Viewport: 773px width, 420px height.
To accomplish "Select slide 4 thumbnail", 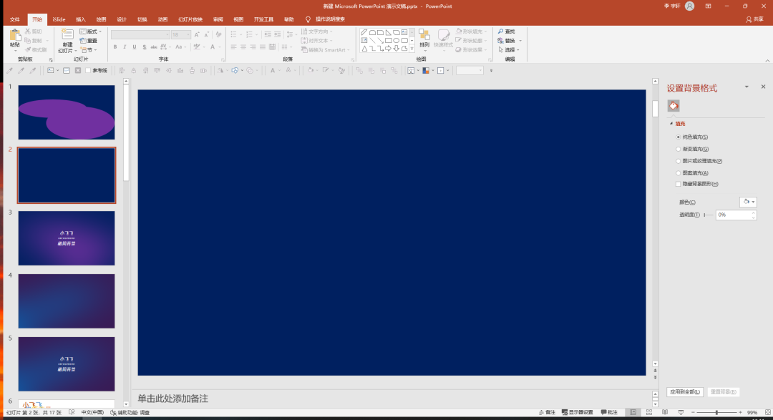I will [67, 301].
